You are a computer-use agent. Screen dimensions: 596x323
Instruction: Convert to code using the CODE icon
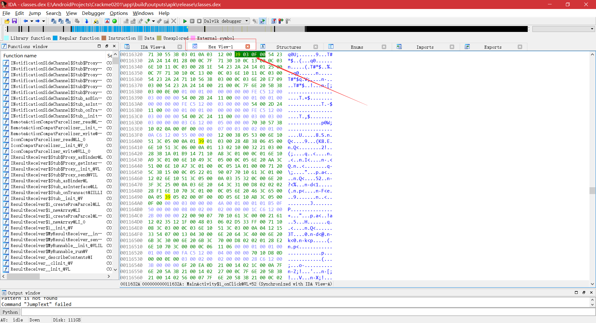pos(126,21)
